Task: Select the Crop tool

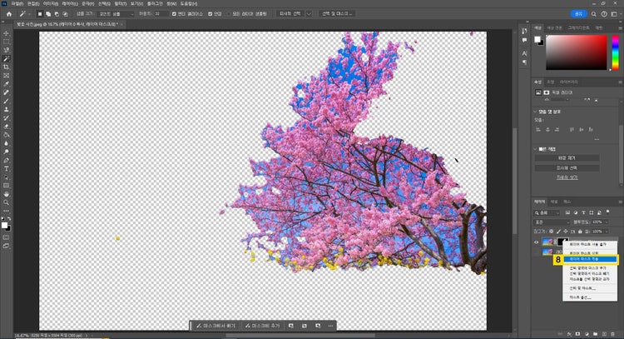Action: (x=7, y=67)
